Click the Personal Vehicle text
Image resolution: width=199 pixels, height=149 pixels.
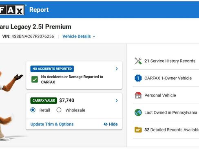160,95
